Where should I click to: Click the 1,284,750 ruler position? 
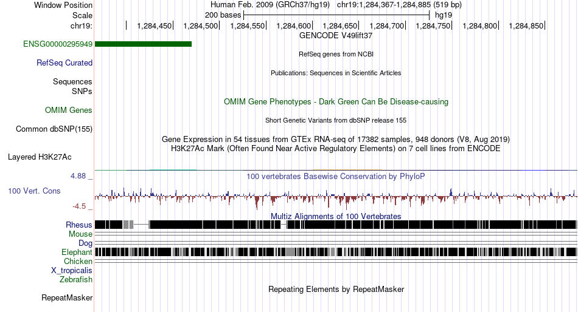(x=433, y=26)
